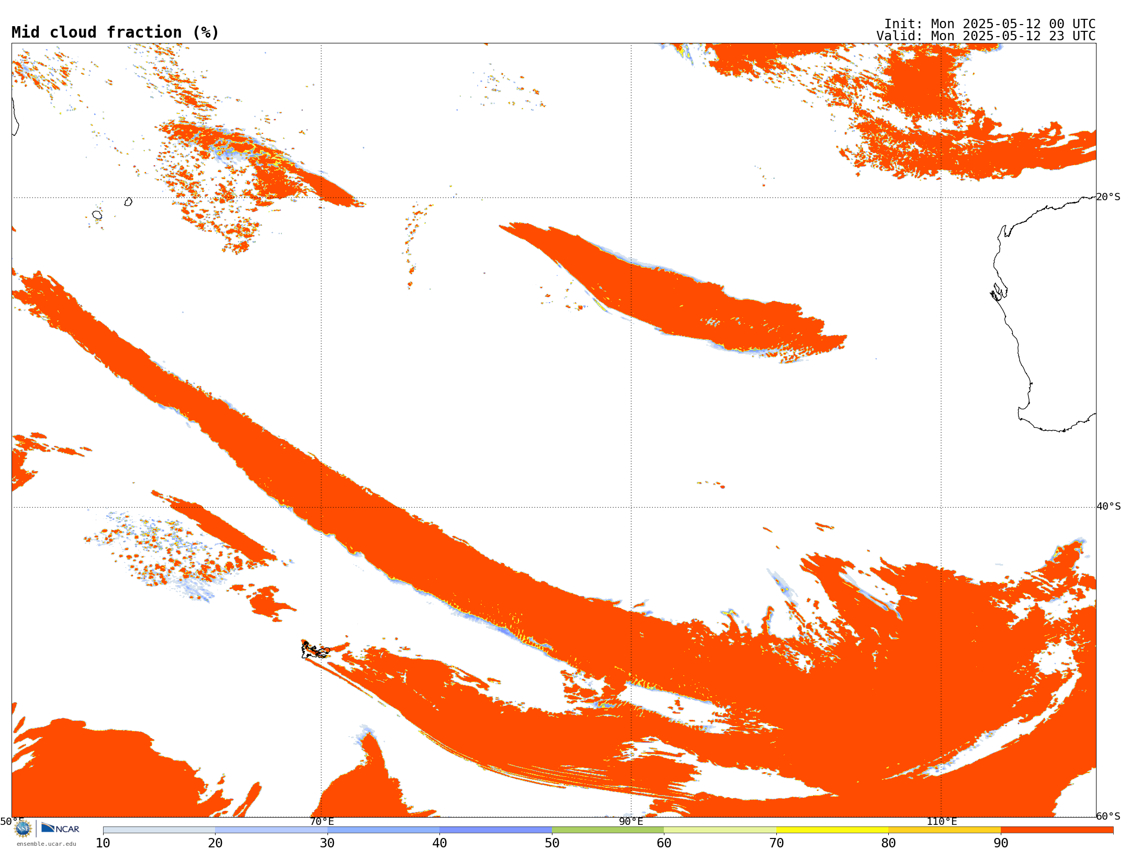Click the '20°S' latitude label
This screenshot has height=850, width=1130.
1109,197
